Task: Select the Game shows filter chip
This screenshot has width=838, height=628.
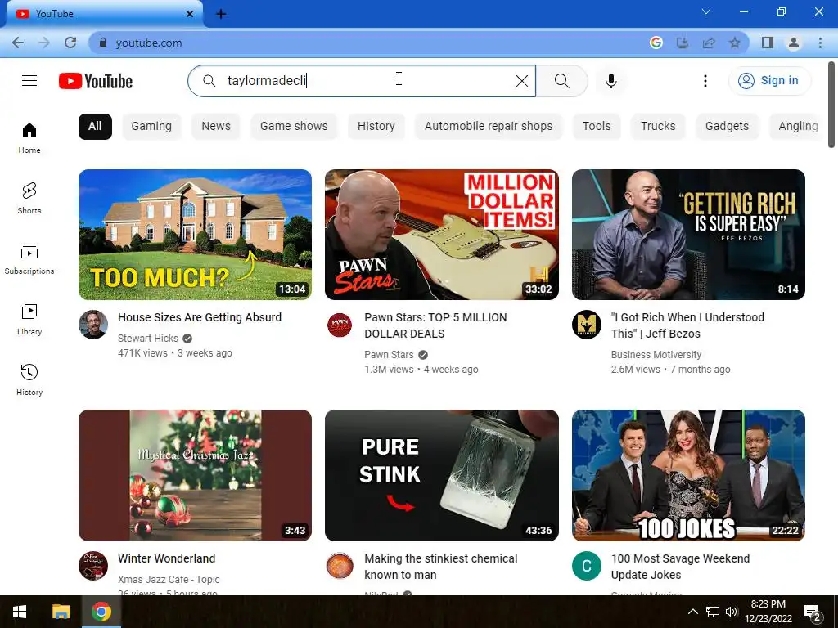Action: coord(294,127)
